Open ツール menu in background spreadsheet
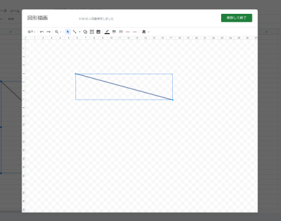The height and width of the screenshot is (221, 281). pos(15,11)
